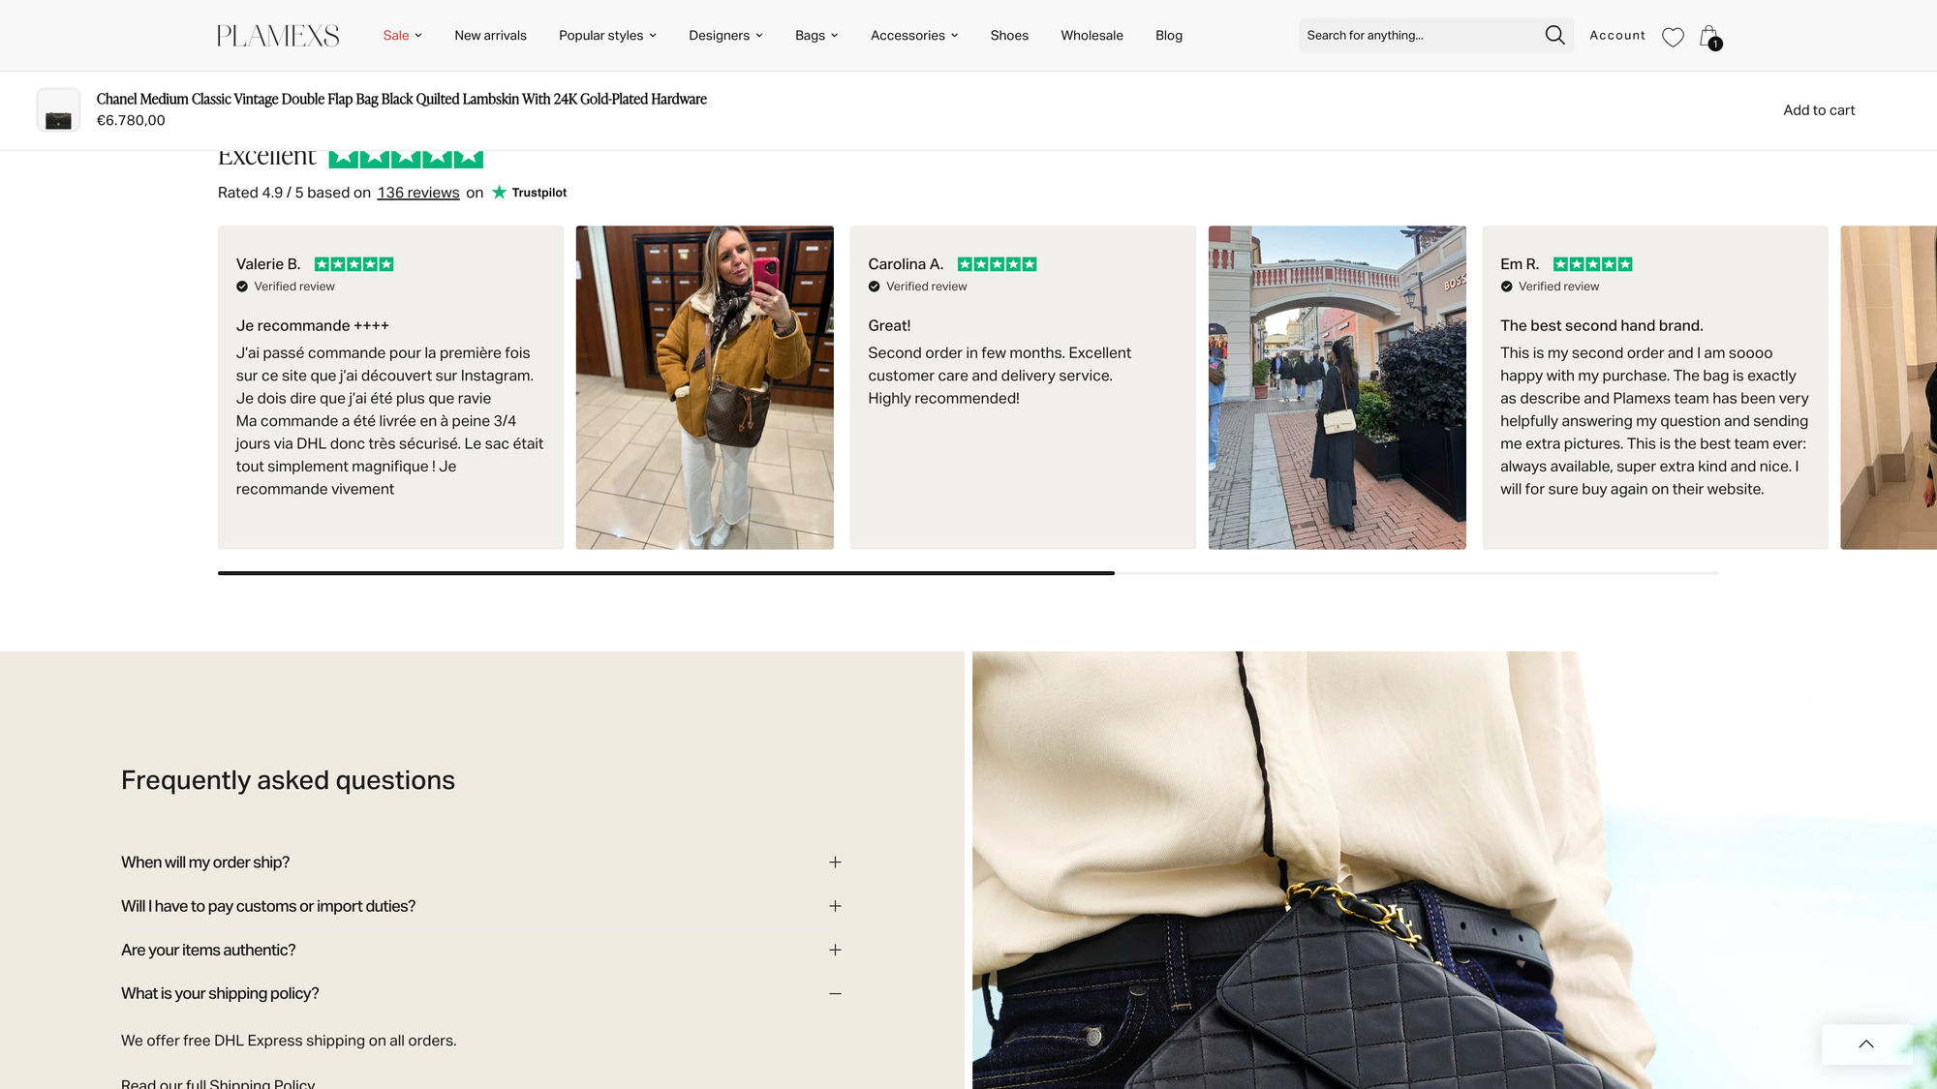
Task: Open the Bags dropdown
Action: point(816,36)
